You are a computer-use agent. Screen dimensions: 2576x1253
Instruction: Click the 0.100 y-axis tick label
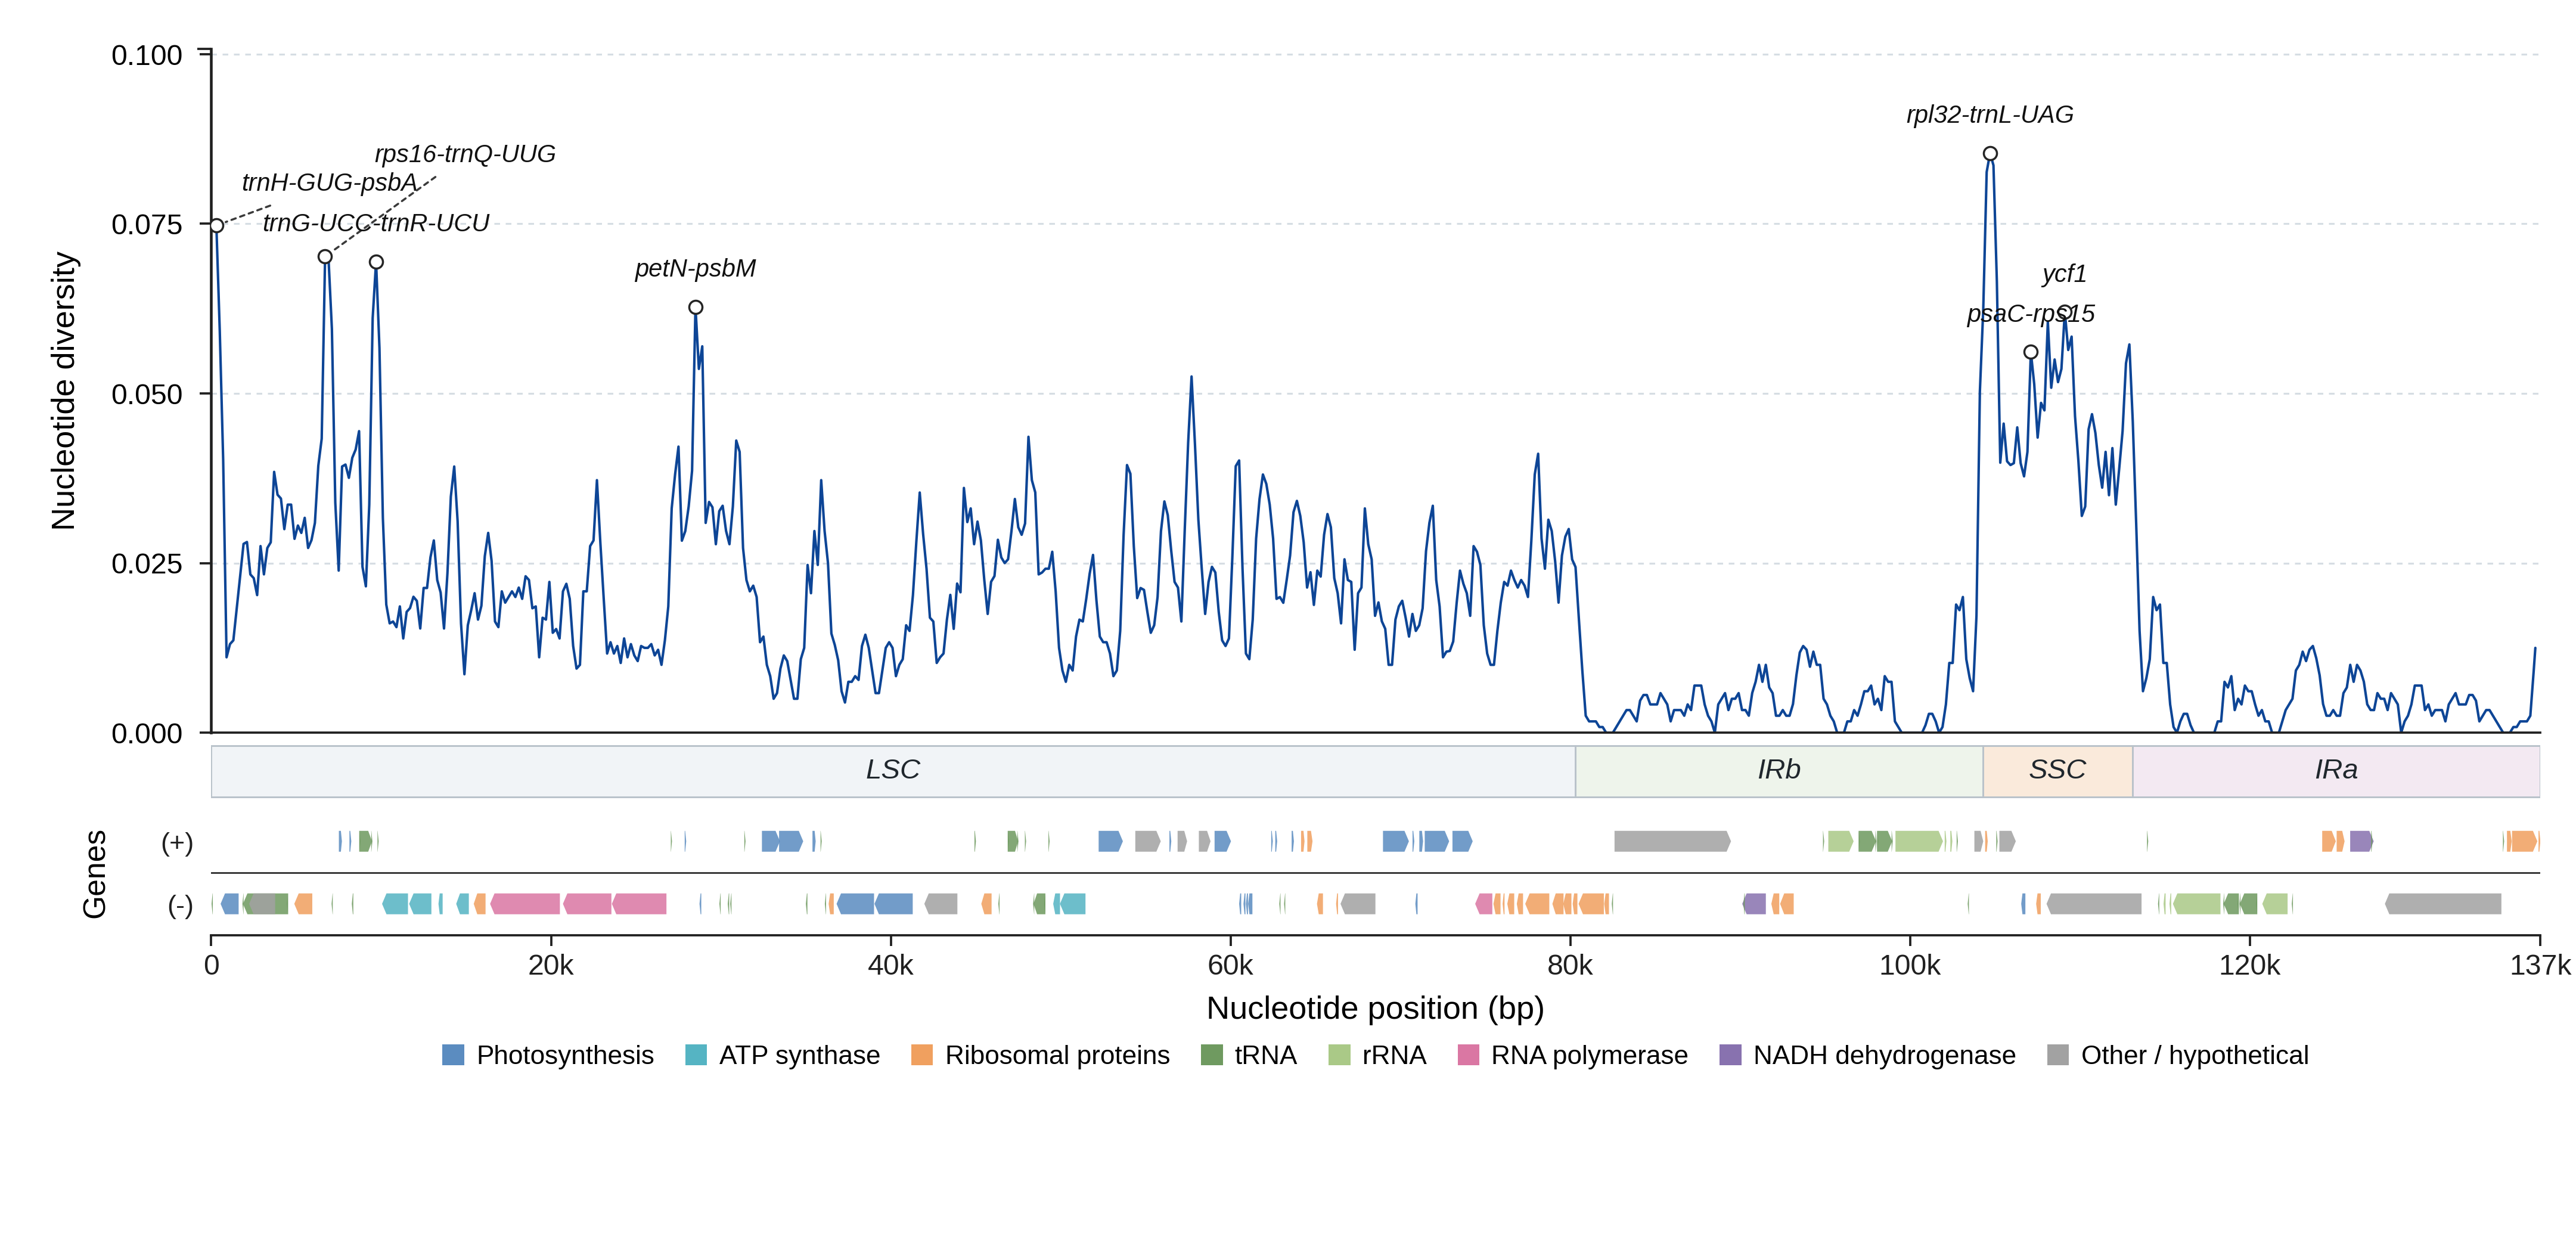click(147, 55)
